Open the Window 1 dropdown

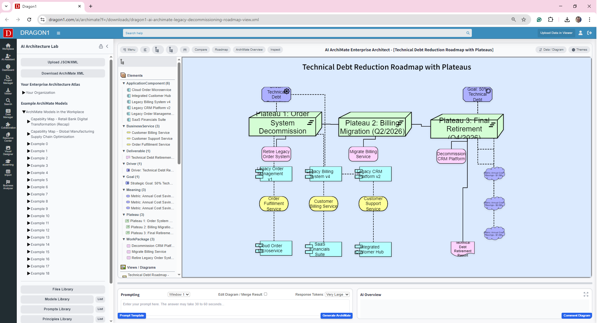179,294
